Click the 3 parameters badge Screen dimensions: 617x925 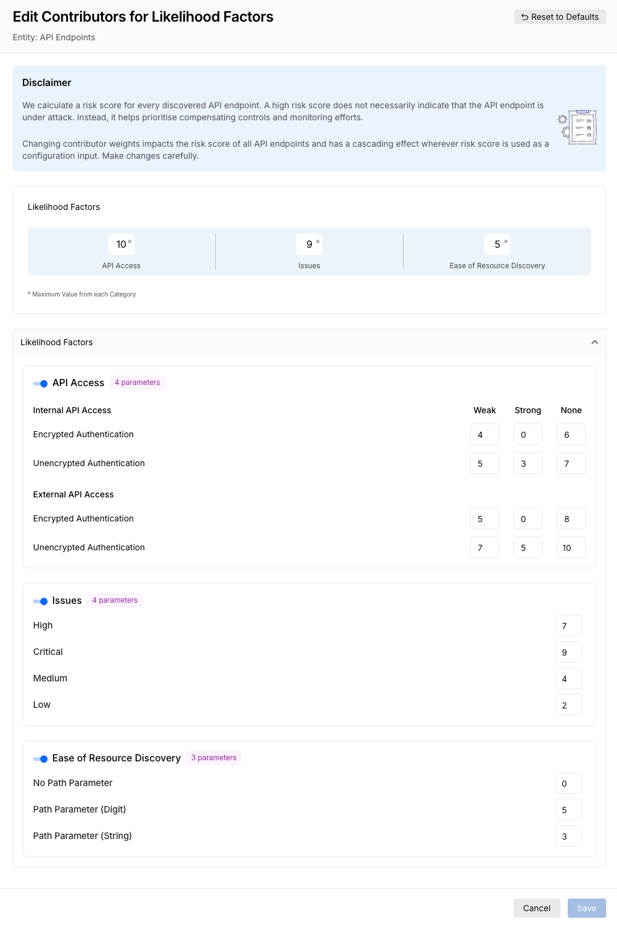[x=213, y=758]
